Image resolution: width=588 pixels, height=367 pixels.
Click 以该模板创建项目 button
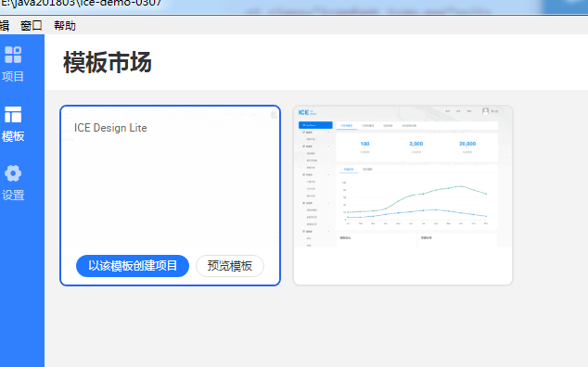[133, 266]
